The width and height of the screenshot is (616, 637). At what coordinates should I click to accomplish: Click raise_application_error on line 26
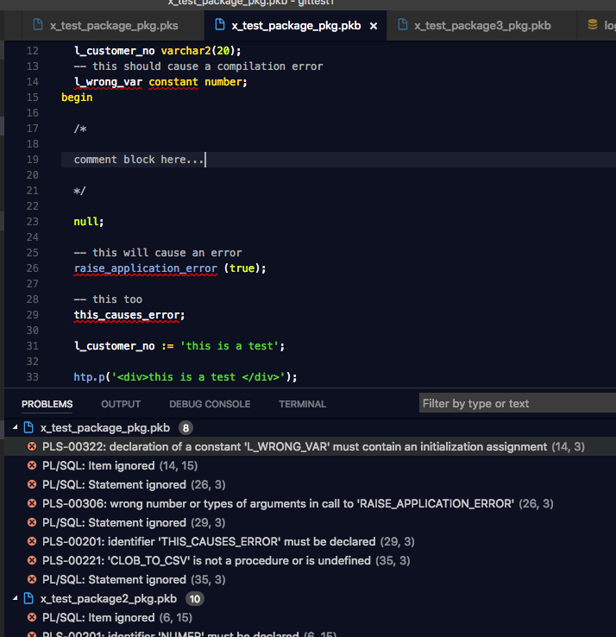(x=145, y=268)
